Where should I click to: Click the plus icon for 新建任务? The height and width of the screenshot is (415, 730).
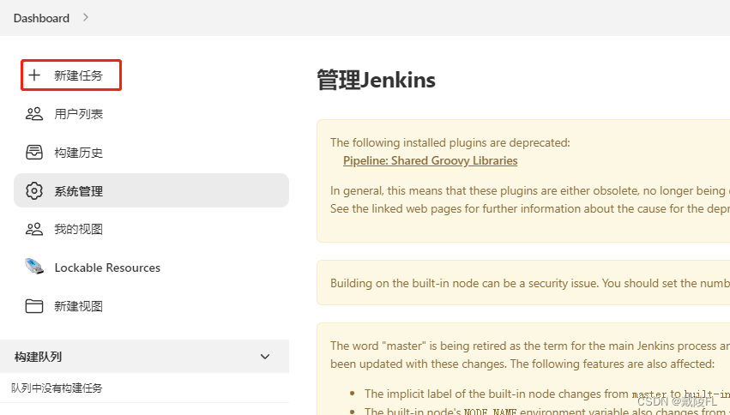34,75
